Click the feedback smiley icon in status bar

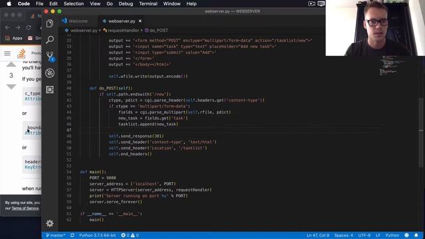coord(406,235)
